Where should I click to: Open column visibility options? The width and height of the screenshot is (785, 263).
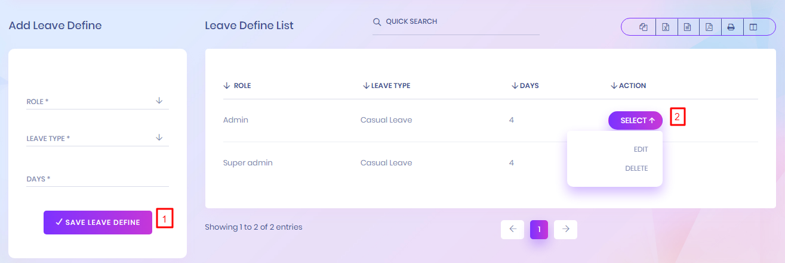753,27
